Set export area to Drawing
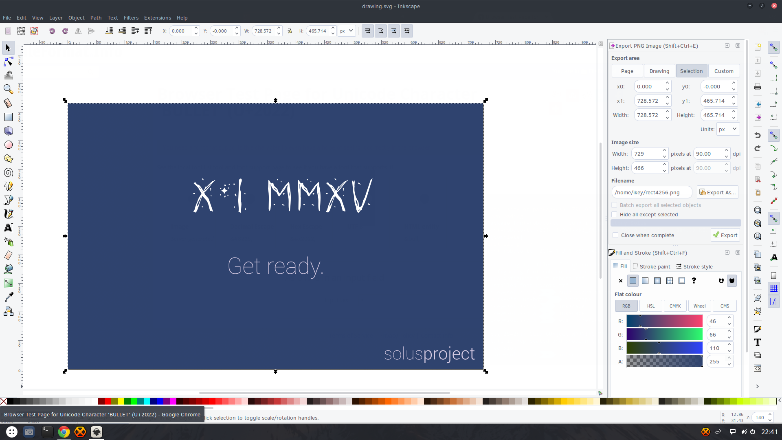Viewport: 782px width, 440px height. click(x=659, y=71)
